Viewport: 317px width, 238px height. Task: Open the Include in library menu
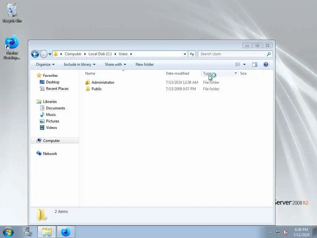coord(80,64)
